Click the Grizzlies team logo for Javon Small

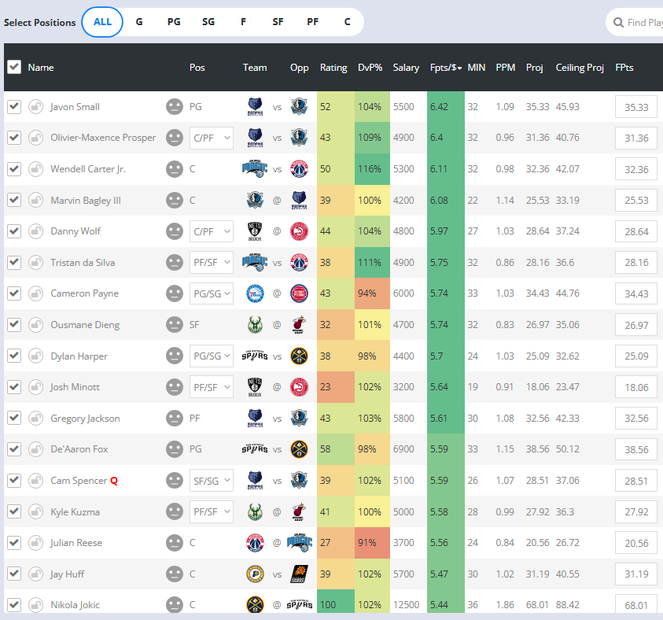(x=254, y=107)
